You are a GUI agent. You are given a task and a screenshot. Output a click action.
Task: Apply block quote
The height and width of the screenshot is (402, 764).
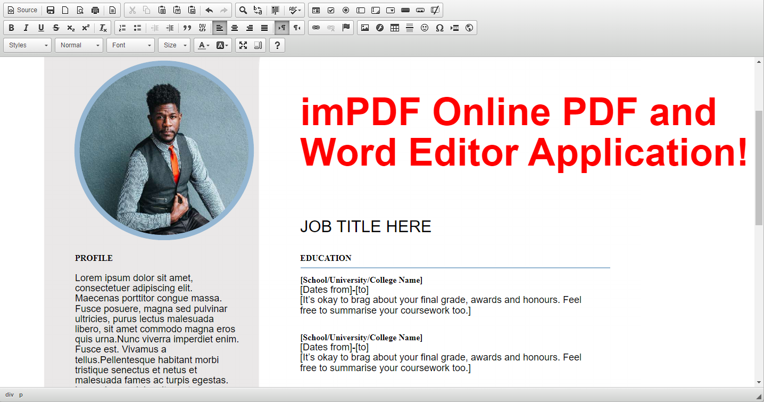click(x=187, y=28)
